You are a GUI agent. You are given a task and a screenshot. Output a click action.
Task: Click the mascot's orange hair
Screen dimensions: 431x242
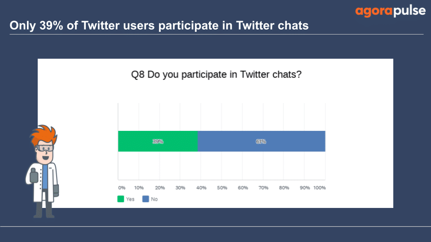pos(44,135)
